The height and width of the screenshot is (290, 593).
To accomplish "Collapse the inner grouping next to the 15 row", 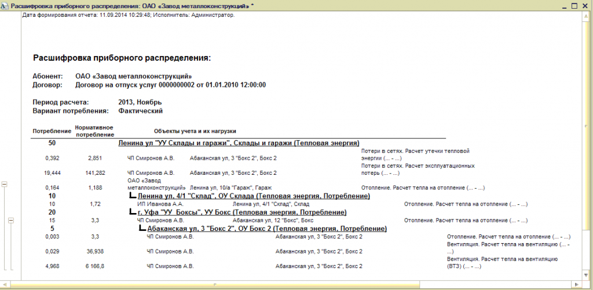I will [x=11, y=220].
